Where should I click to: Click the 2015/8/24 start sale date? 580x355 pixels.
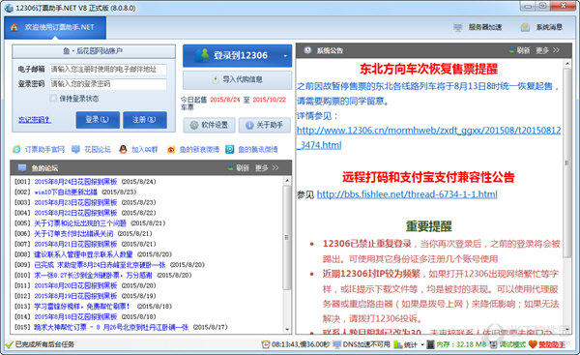click(x=225, y=100)
